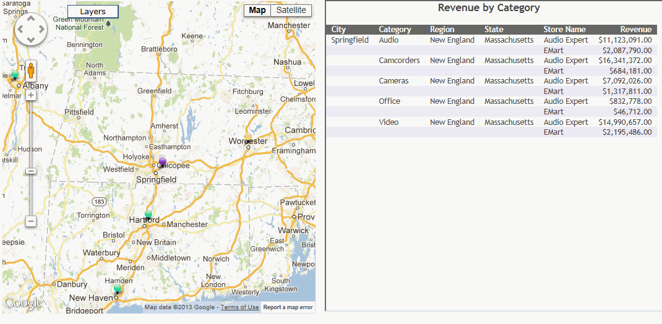Click the State column header
Image resolution: width=662 pixels, height=324 pixels.
tap(494, 30)
